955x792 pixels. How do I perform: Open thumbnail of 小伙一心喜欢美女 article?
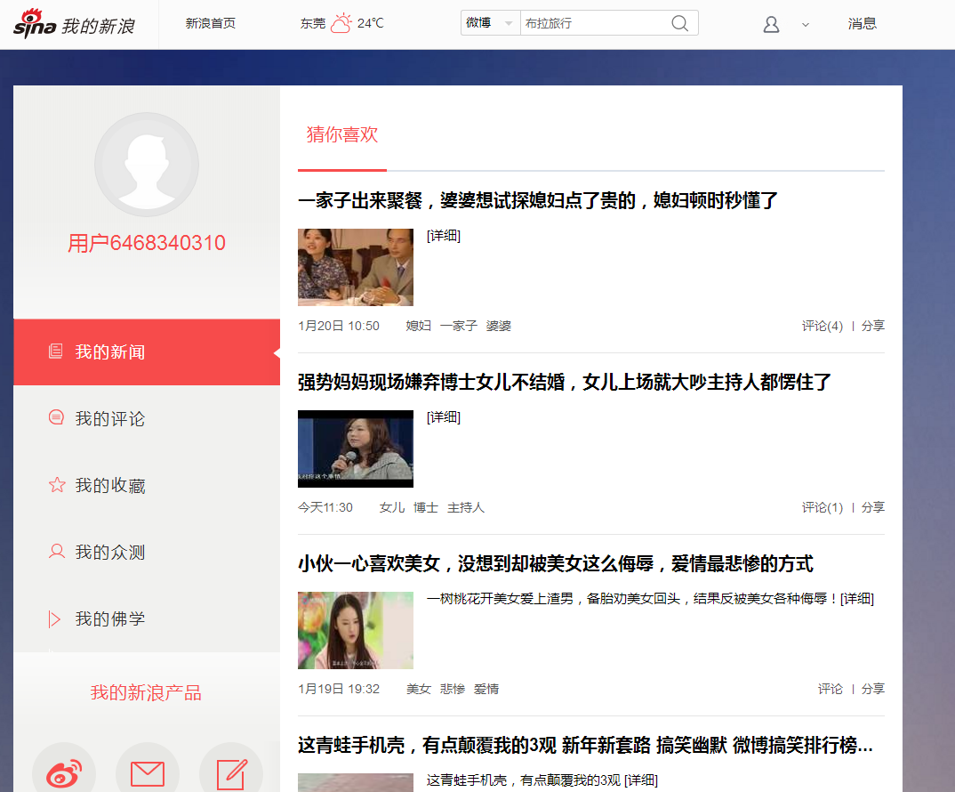tap(356, 630)
